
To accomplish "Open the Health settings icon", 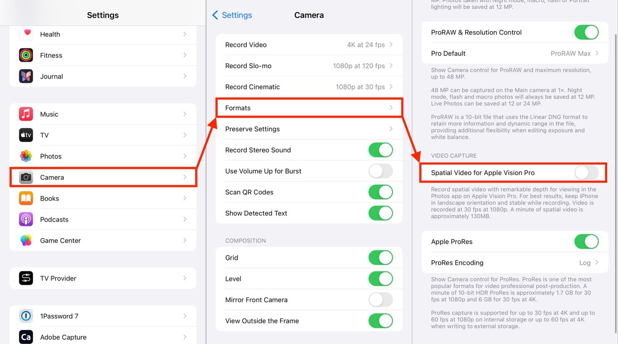I will [x=26, y=34].
